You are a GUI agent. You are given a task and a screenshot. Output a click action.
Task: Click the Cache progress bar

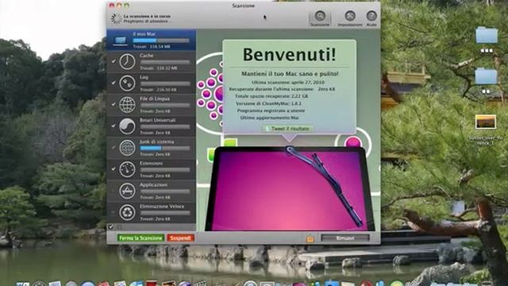(165, 62)
